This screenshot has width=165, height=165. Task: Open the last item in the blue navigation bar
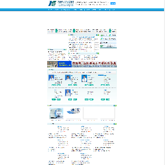point(113,10)
